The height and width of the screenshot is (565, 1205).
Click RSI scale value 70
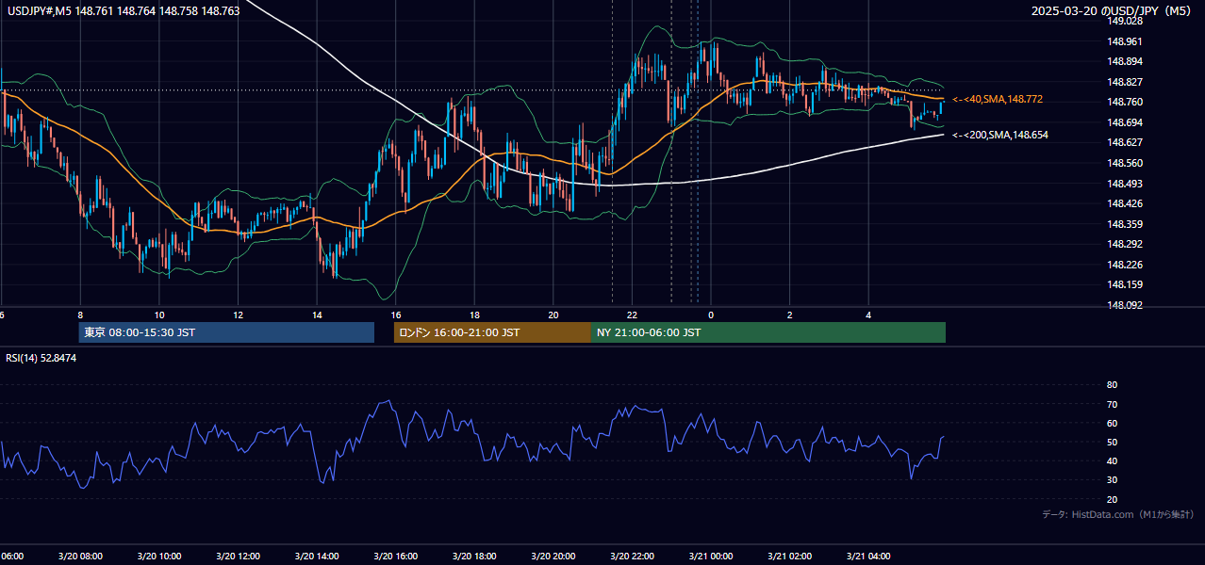[x=1112, y=404]
